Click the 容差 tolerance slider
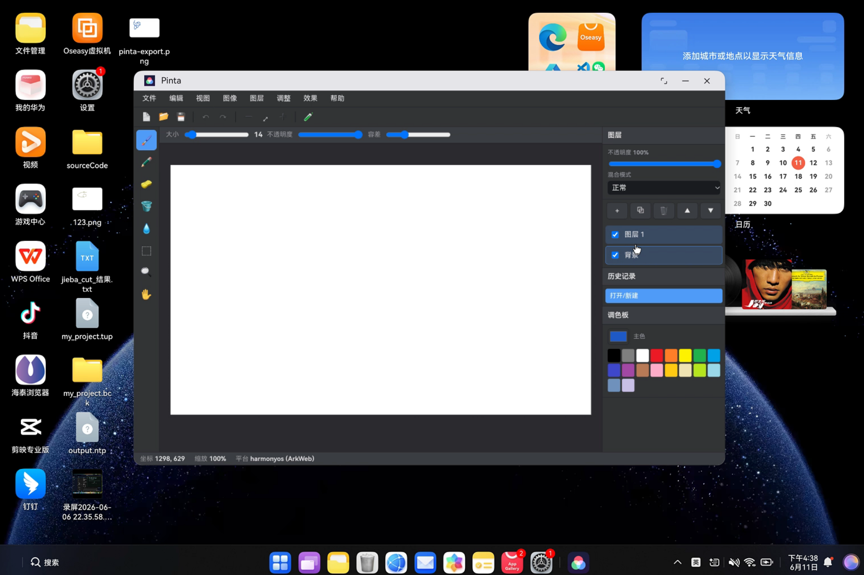This screenshot has width=864, height=575. (418, 135)
